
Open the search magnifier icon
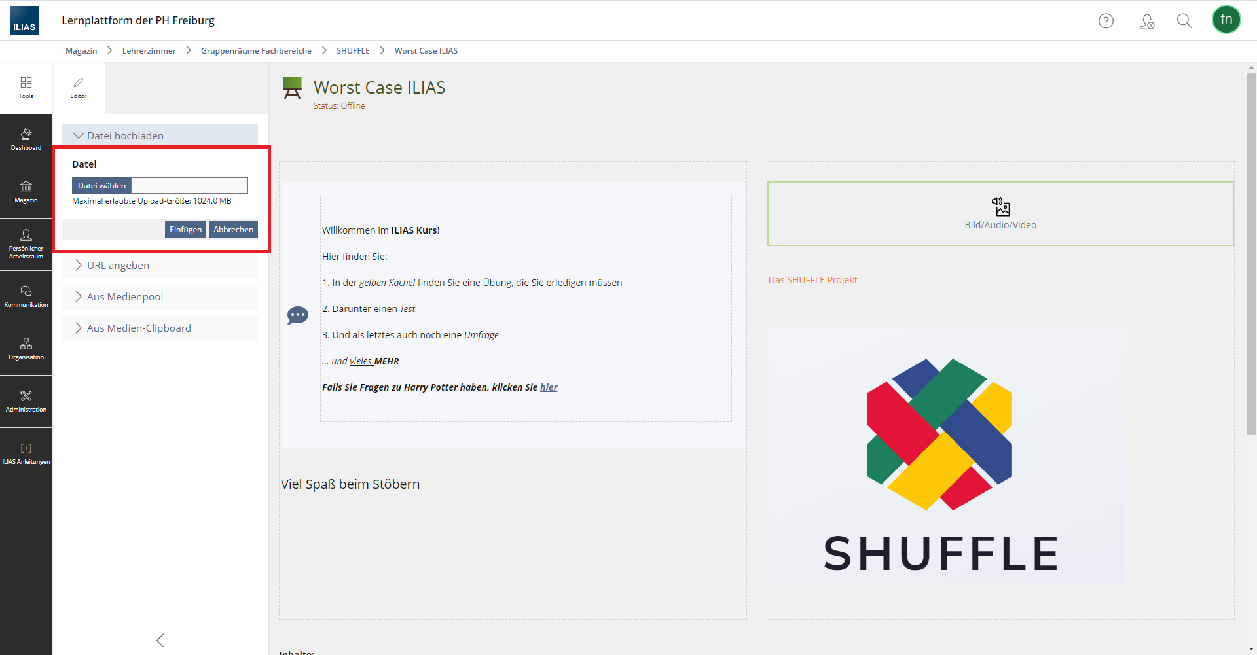1184,21
